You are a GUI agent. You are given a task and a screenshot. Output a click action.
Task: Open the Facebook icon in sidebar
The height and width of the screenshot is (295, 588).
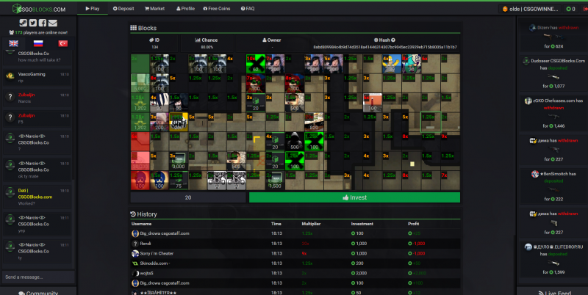[43, 23]
